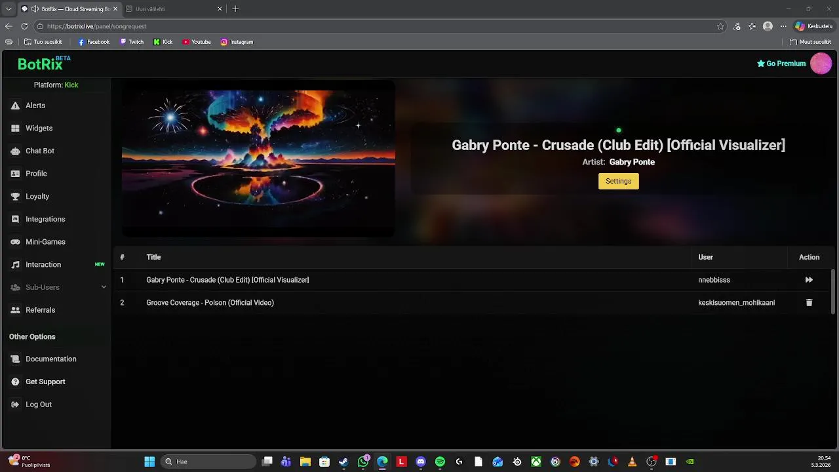Open Discord from the taskbar
839x472 pixels.
[421, 462]
